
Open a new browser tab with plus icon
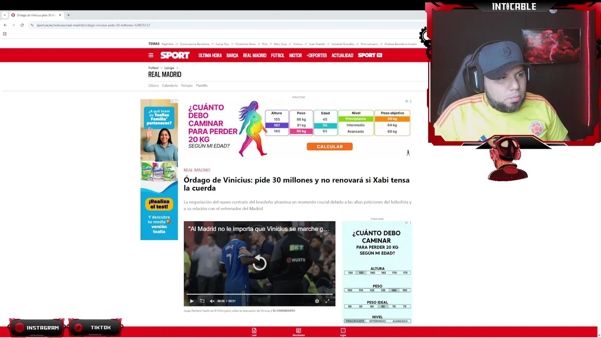point(68,15)
